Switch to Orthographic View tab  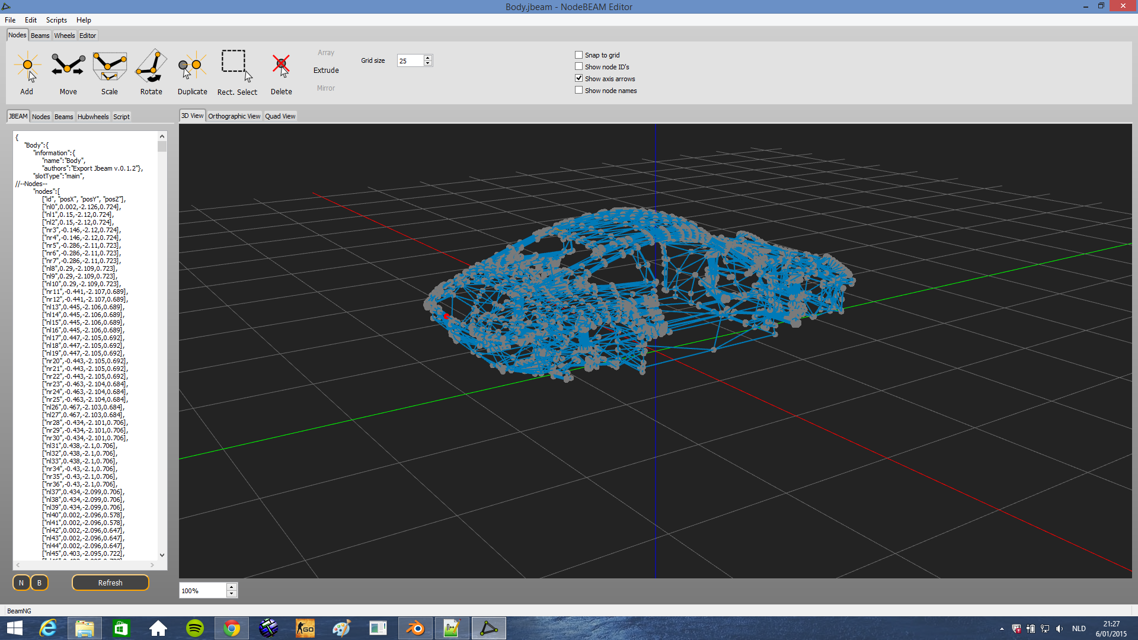[x=234, y=116]
